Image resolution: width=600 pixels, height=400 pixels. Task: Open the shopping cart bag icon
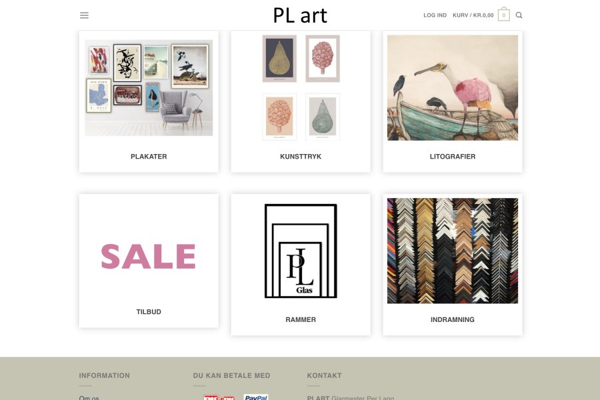503,15
